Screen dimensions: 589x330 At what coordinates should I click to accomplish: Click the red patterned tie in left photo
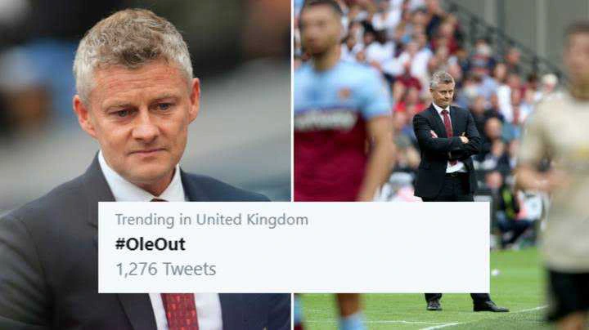[180, 310]
